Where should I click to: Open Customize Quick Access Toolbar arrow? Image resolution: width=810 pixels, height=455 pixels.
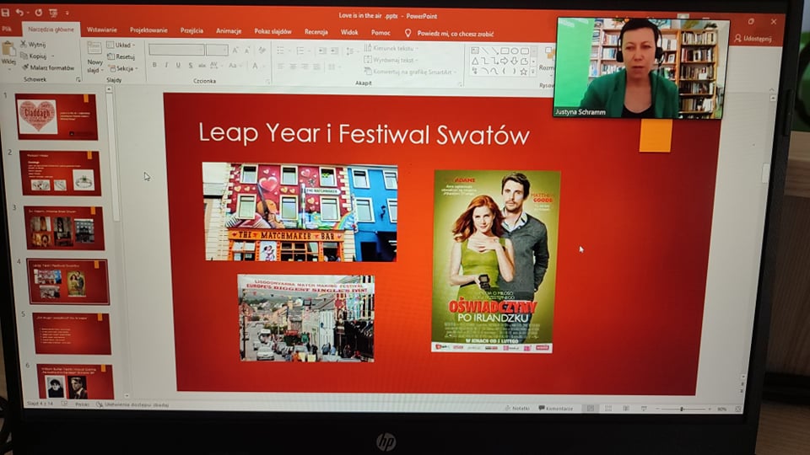click(67, 13)
